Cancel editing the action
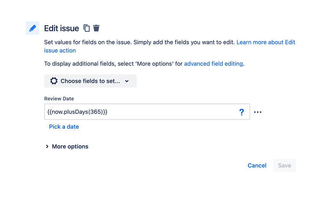This screenshot has height=197, width=320. click(257, 165)
